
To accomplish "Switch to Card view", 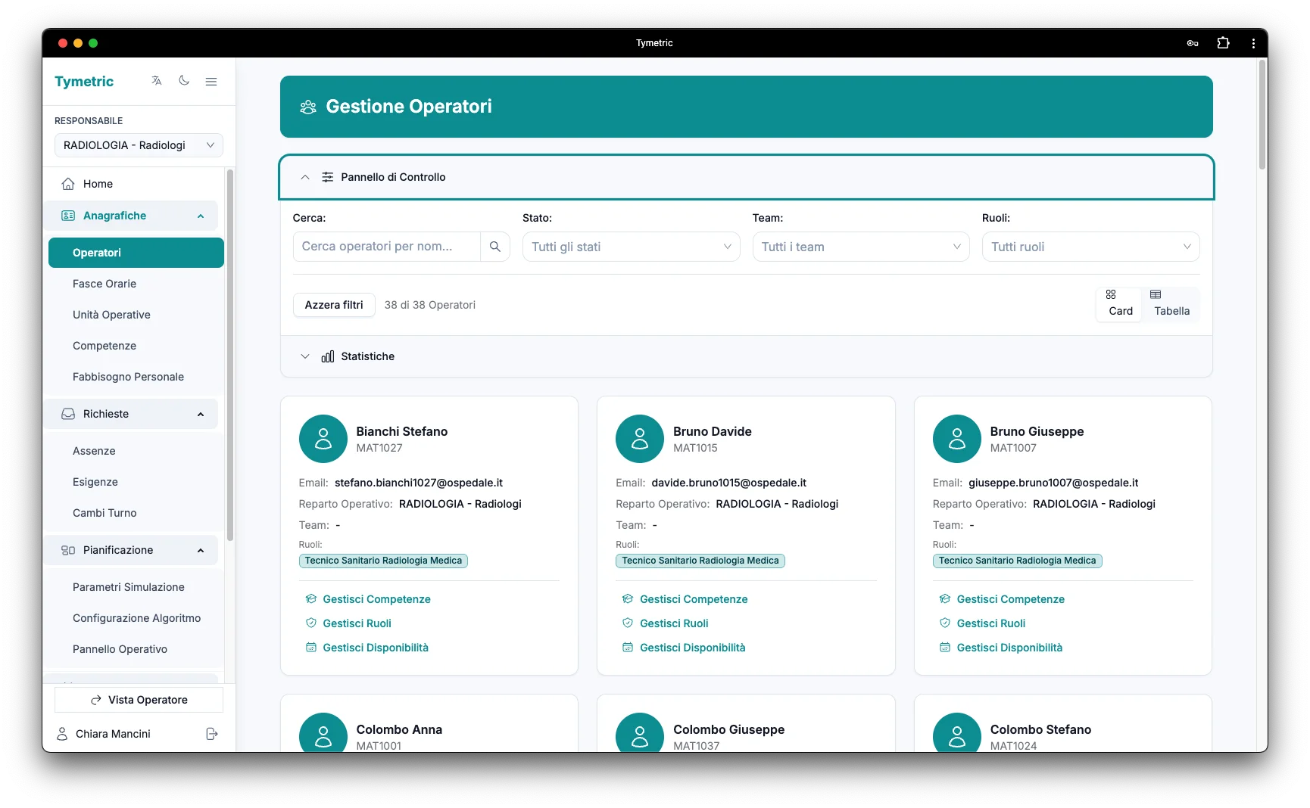I will coord(1118,303).
